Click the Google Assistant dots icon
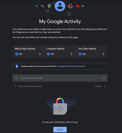The image size is (122, 133). [43, 6]
